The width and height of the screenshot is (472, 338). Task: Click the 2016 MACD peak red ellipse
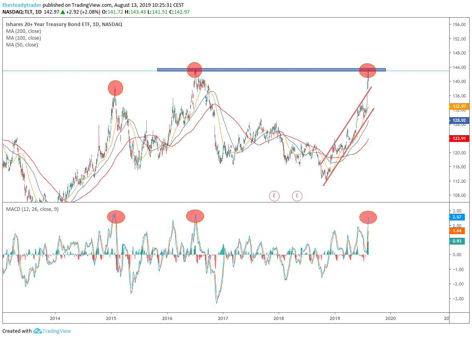pyautogui.click(x=195, y=216)
